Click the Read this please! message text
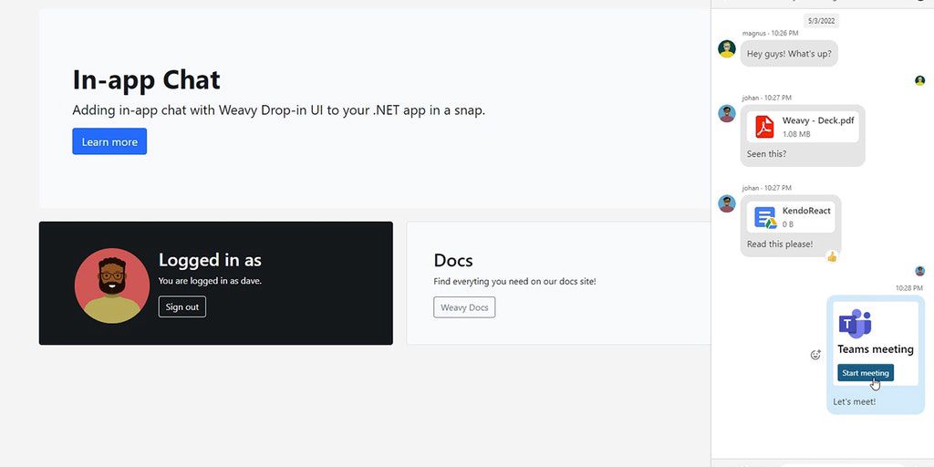Image resolution: width=934 pixels, height=467 pixels. point(780,244)
